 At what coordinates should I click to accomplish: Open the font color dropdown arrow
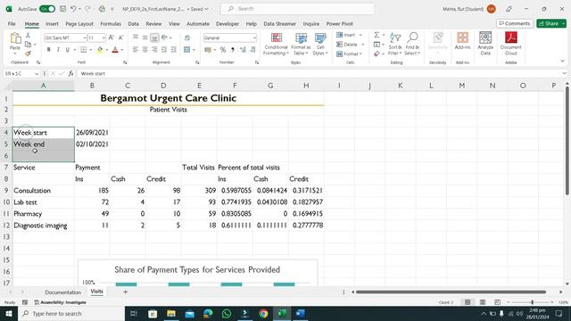(122, 50)
